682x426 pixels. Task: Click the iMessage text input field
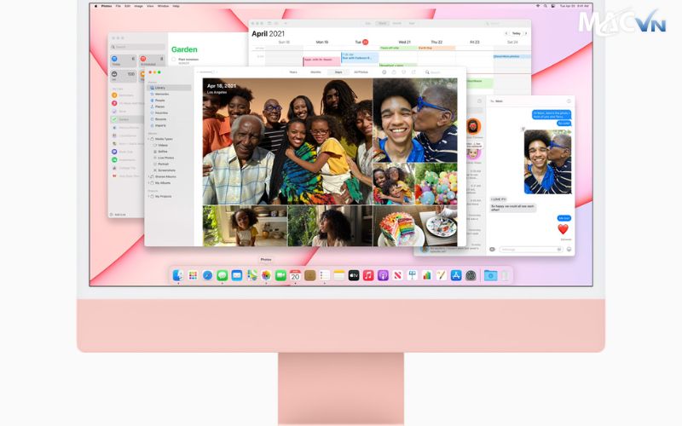530,250
